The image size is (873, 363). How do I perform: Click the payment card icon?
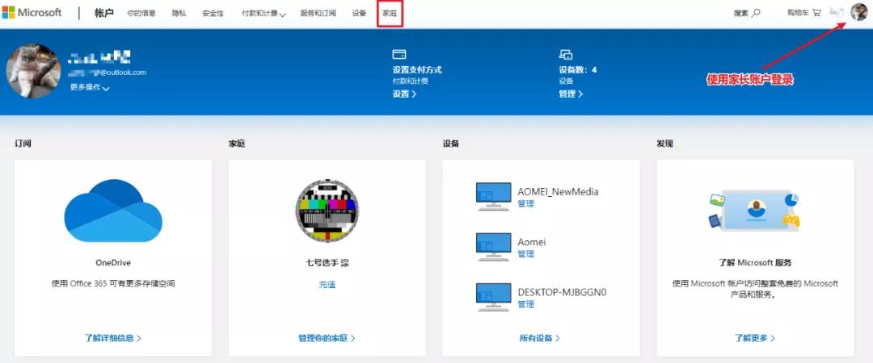pyautogui.click(x=399, y=54)
